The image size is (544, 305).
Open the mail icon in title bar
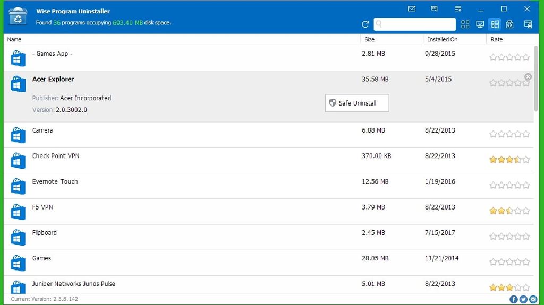coord(412,9)
